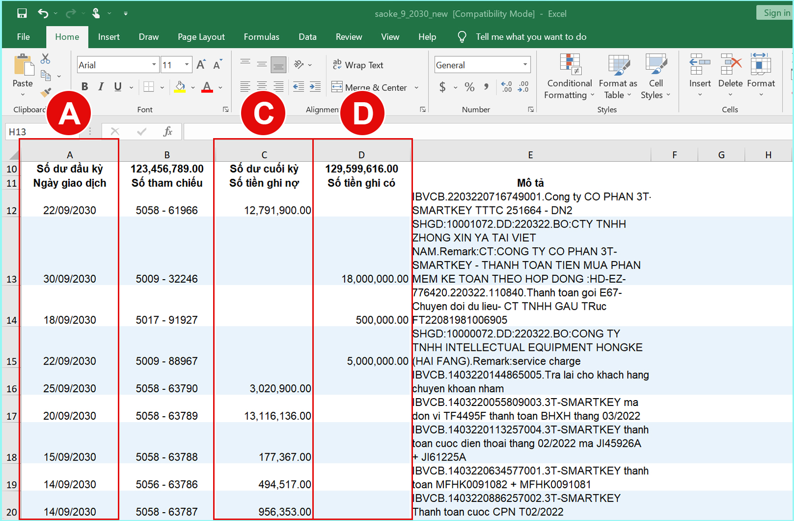The width and height of the screenshot is (794, 521).
Task: Open the Formulas ribbon tab
Action: point(261,37)
